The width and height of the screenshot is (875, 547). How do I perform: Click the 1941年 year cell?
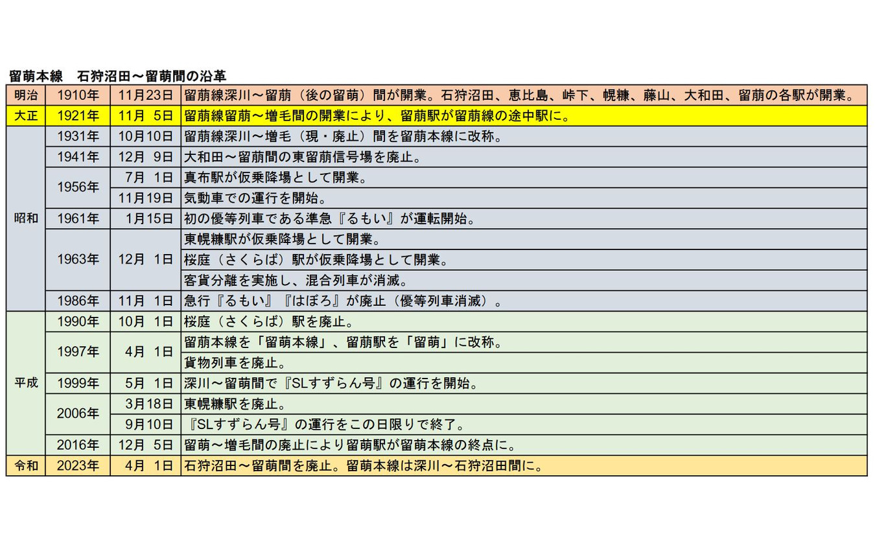coord(78,157)
